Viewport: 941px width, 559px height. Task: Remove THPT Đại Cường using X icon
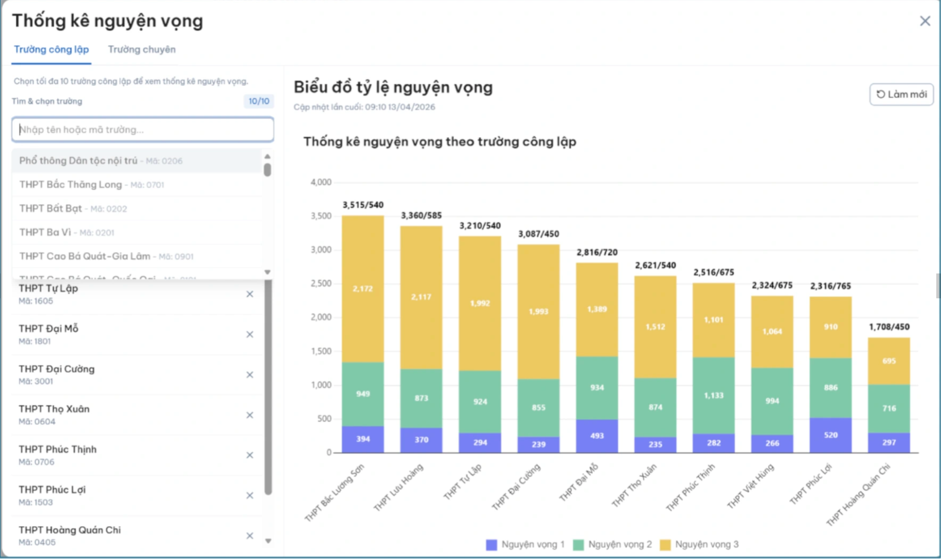tap(250, 375)
